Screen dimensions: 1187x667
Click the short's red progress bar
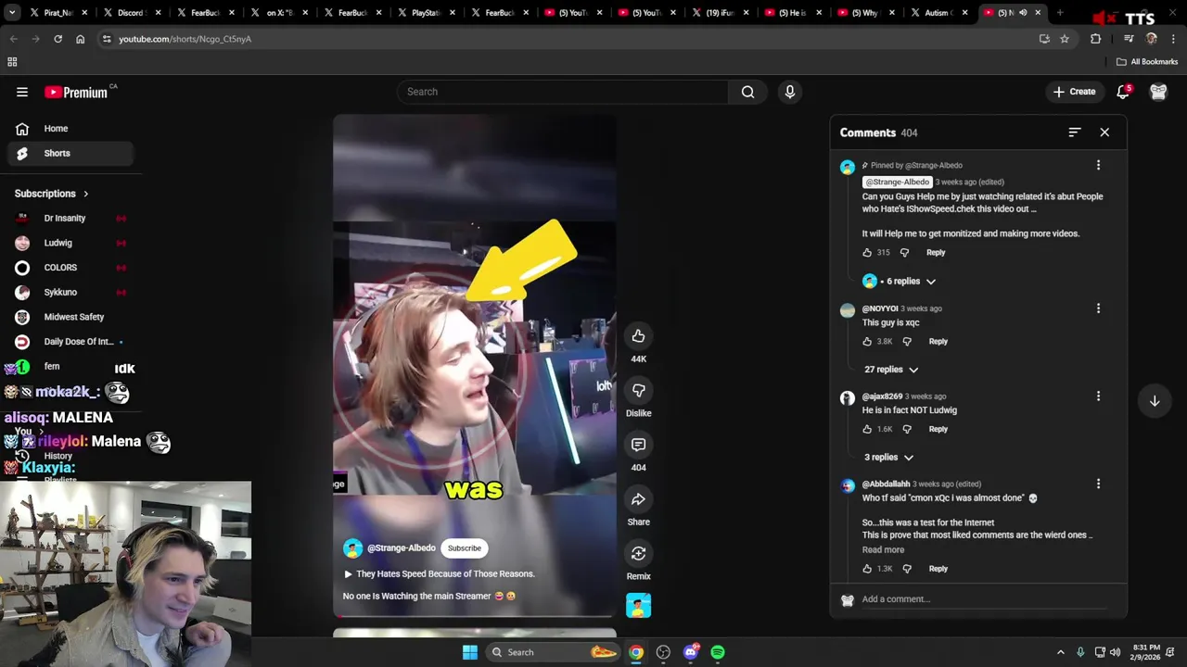(475, 615)
